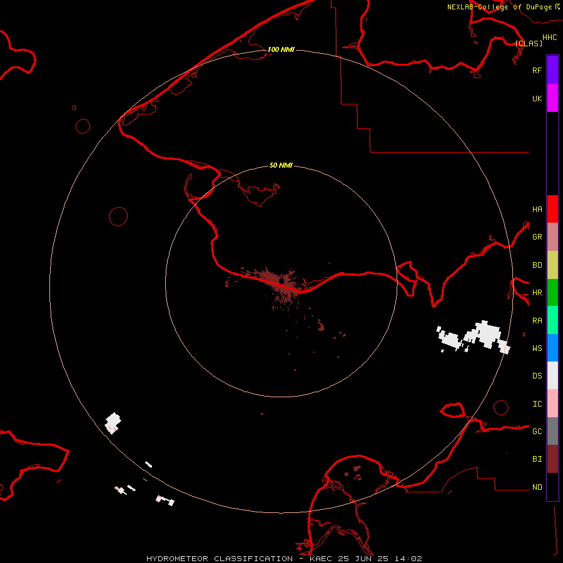This screenshot has width=563, height=563.
Task: Click the NEXLAB-College of DuPage watermark text
Action: point(499,7)
